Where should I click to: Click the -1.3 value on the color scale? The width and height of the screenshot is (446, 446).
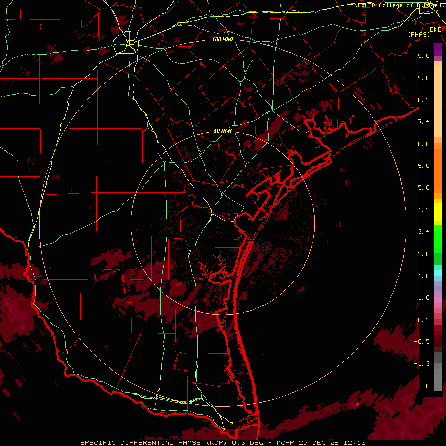point(422,364)
